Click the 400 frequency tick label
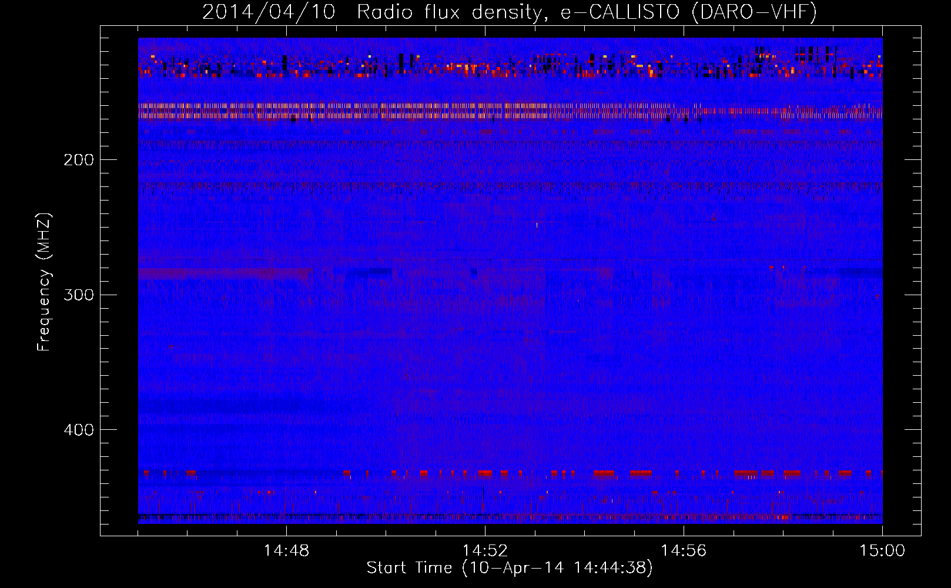Image resolution: width=951 pixels, height=588 pixels. coord(79,430)
